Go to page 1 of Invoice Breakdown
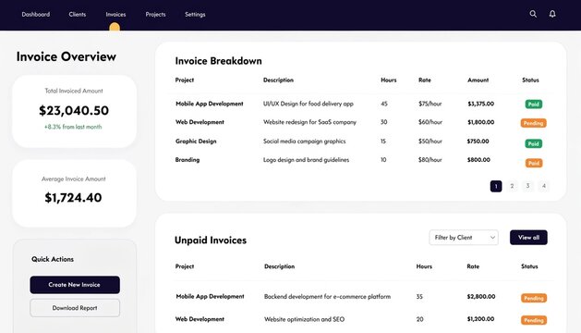The width and height of the screenshot is (581, 333). pos(496,186)
